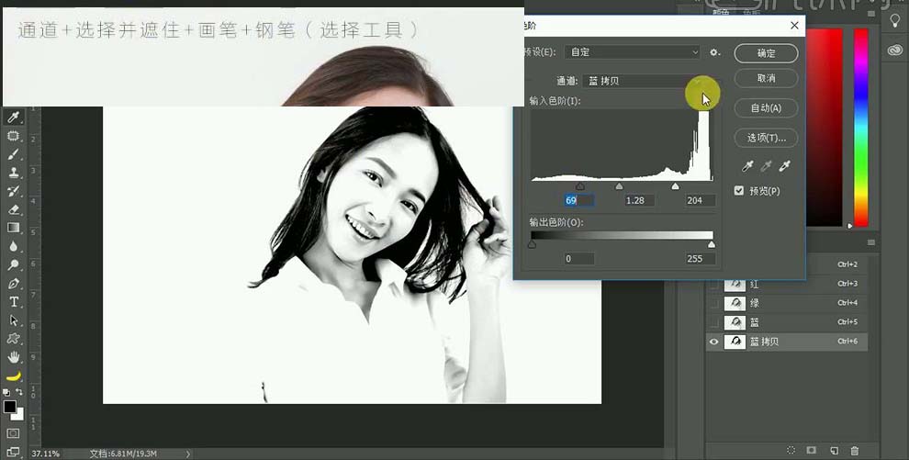Hide the 蓝 拷贝 channel

713,342
